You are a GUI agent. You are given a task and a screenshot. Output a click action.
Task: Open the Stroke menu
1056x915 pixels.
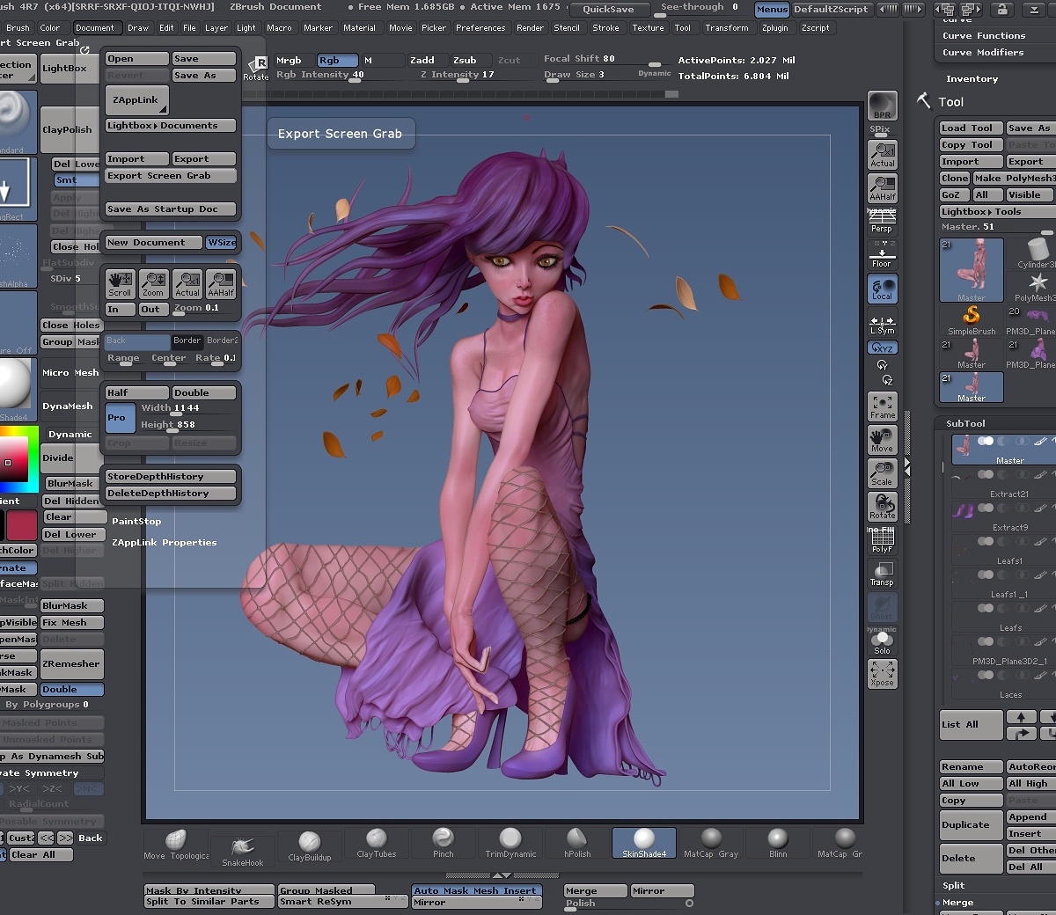(605, 28)
